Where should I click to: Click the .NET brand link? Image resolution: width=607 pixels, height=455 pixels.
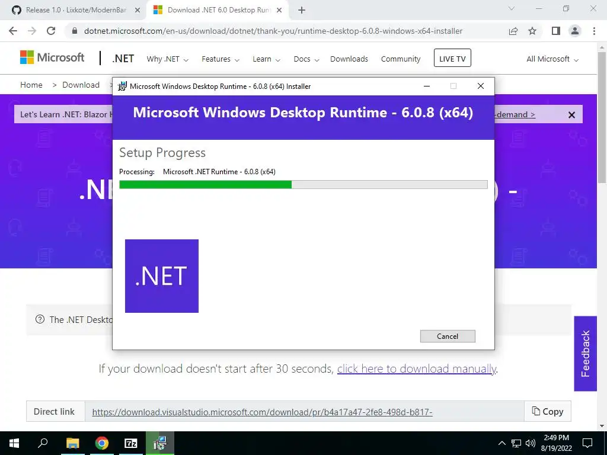[123, 59]
